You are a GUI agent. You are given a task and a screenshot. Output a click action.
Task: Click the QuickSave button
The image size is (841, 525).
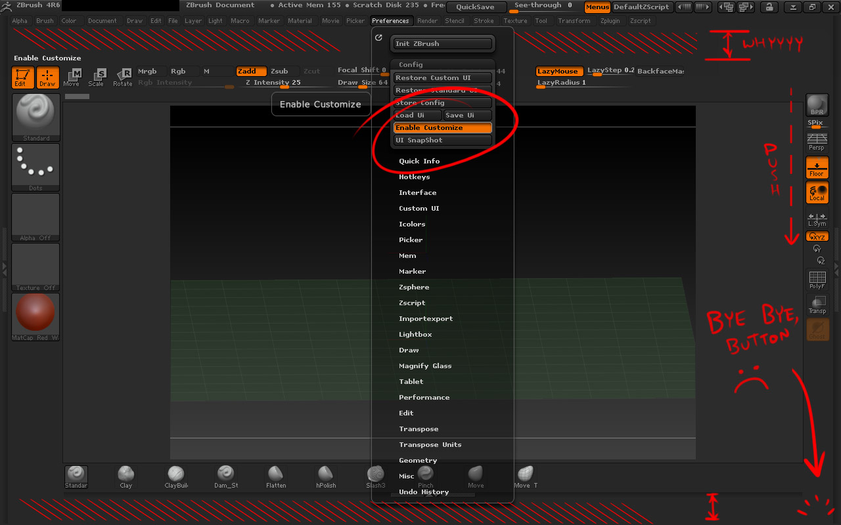(x=476, y=7)
